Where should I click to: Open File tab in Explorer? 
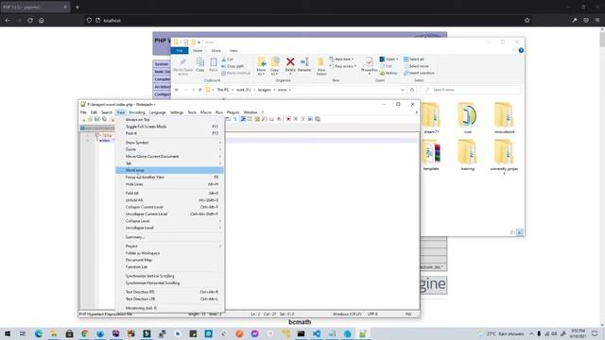tap(180, 50)
